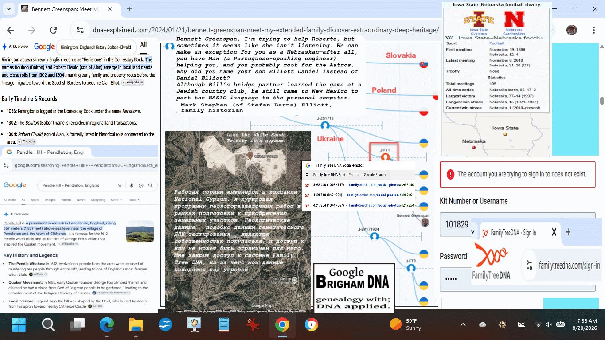Open Chrome's three-dot menu

click(x=594, y=30)
